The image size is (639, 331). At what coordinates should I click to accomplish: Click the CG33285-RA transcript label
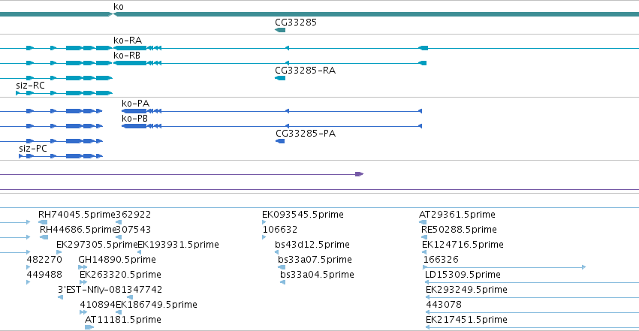click(x=306, y=71)
